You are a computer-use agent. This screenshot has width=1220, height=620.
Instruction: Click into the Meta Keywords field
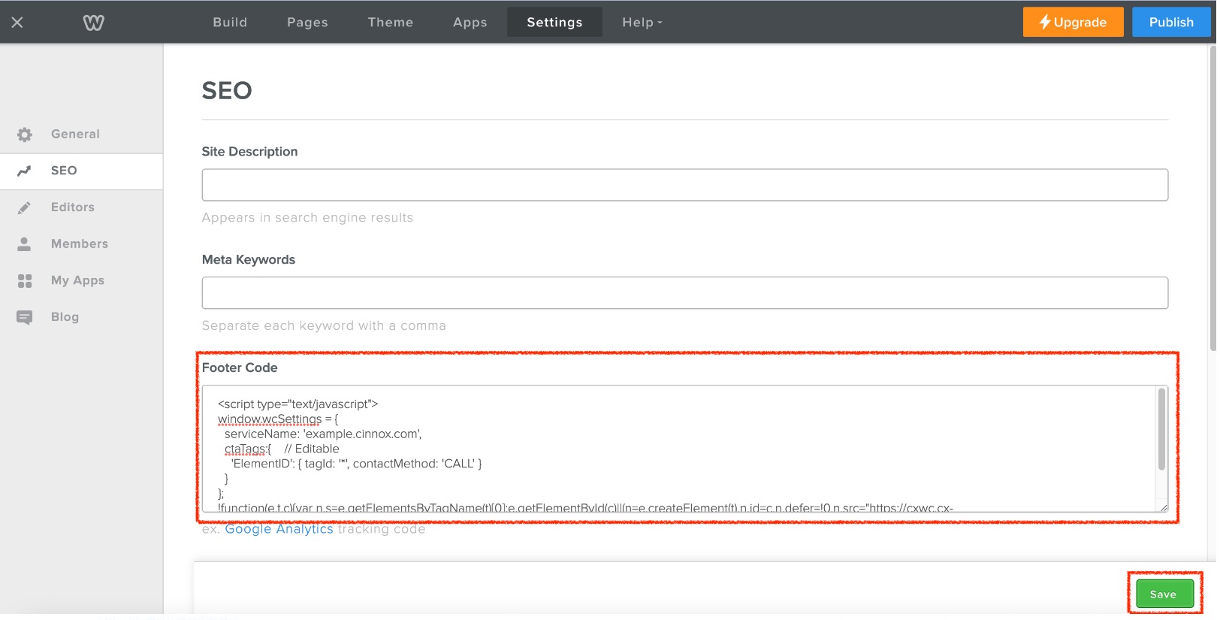point(684,293)
